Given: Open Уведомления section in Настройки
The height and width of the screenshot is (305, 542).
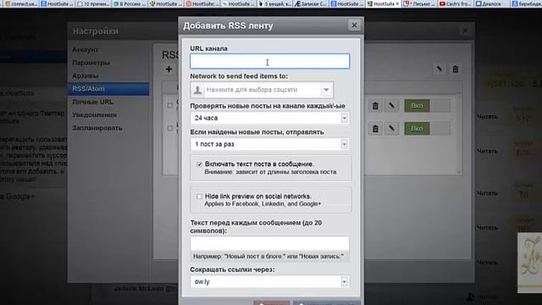Looking at the screenshot, I should (x=94, y=115).
